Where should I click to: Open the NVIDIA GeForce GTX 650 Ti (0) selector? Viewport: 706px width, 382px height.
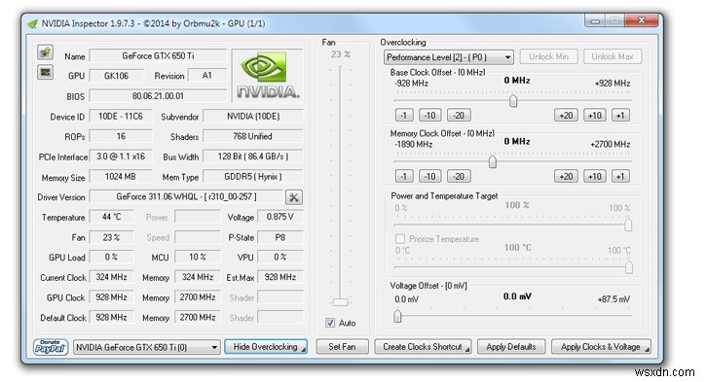[x=147, y=347]
